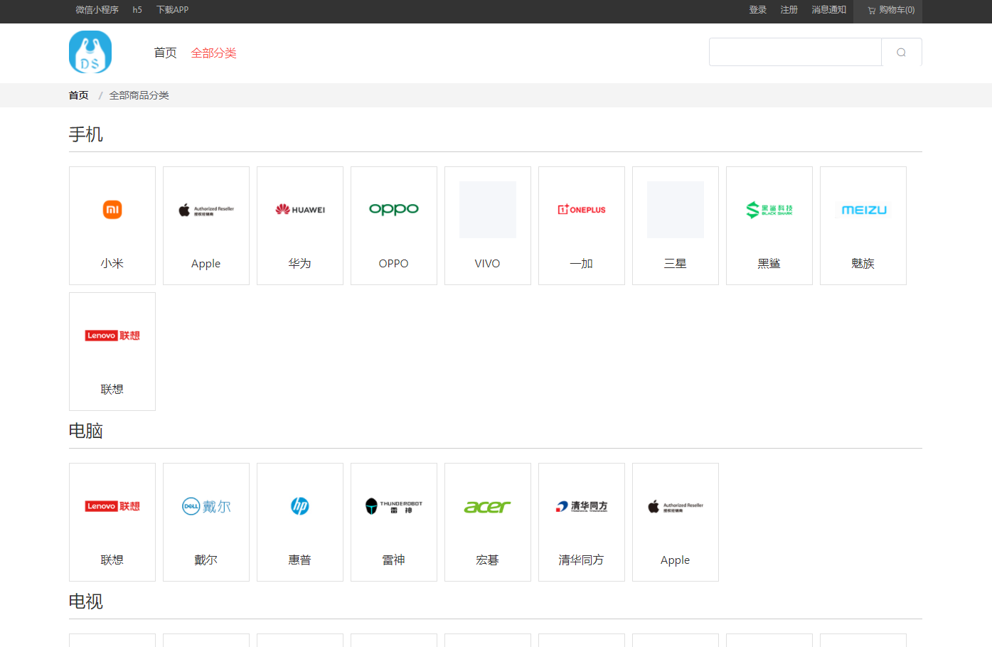Click the 联想 label under 手机

(112, 390)
